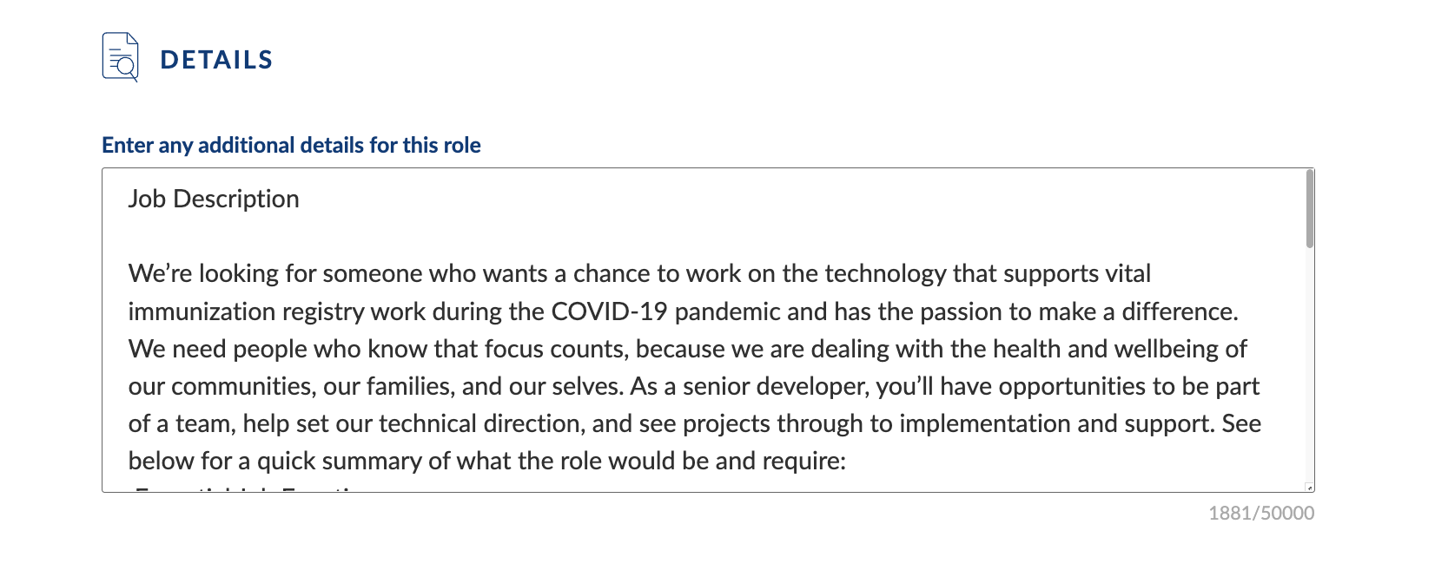This screenshot has height=583, width=1435.
Task: Click the 1881/50000 character counter
Action: pyautogui.click(x=1261, y=513)
